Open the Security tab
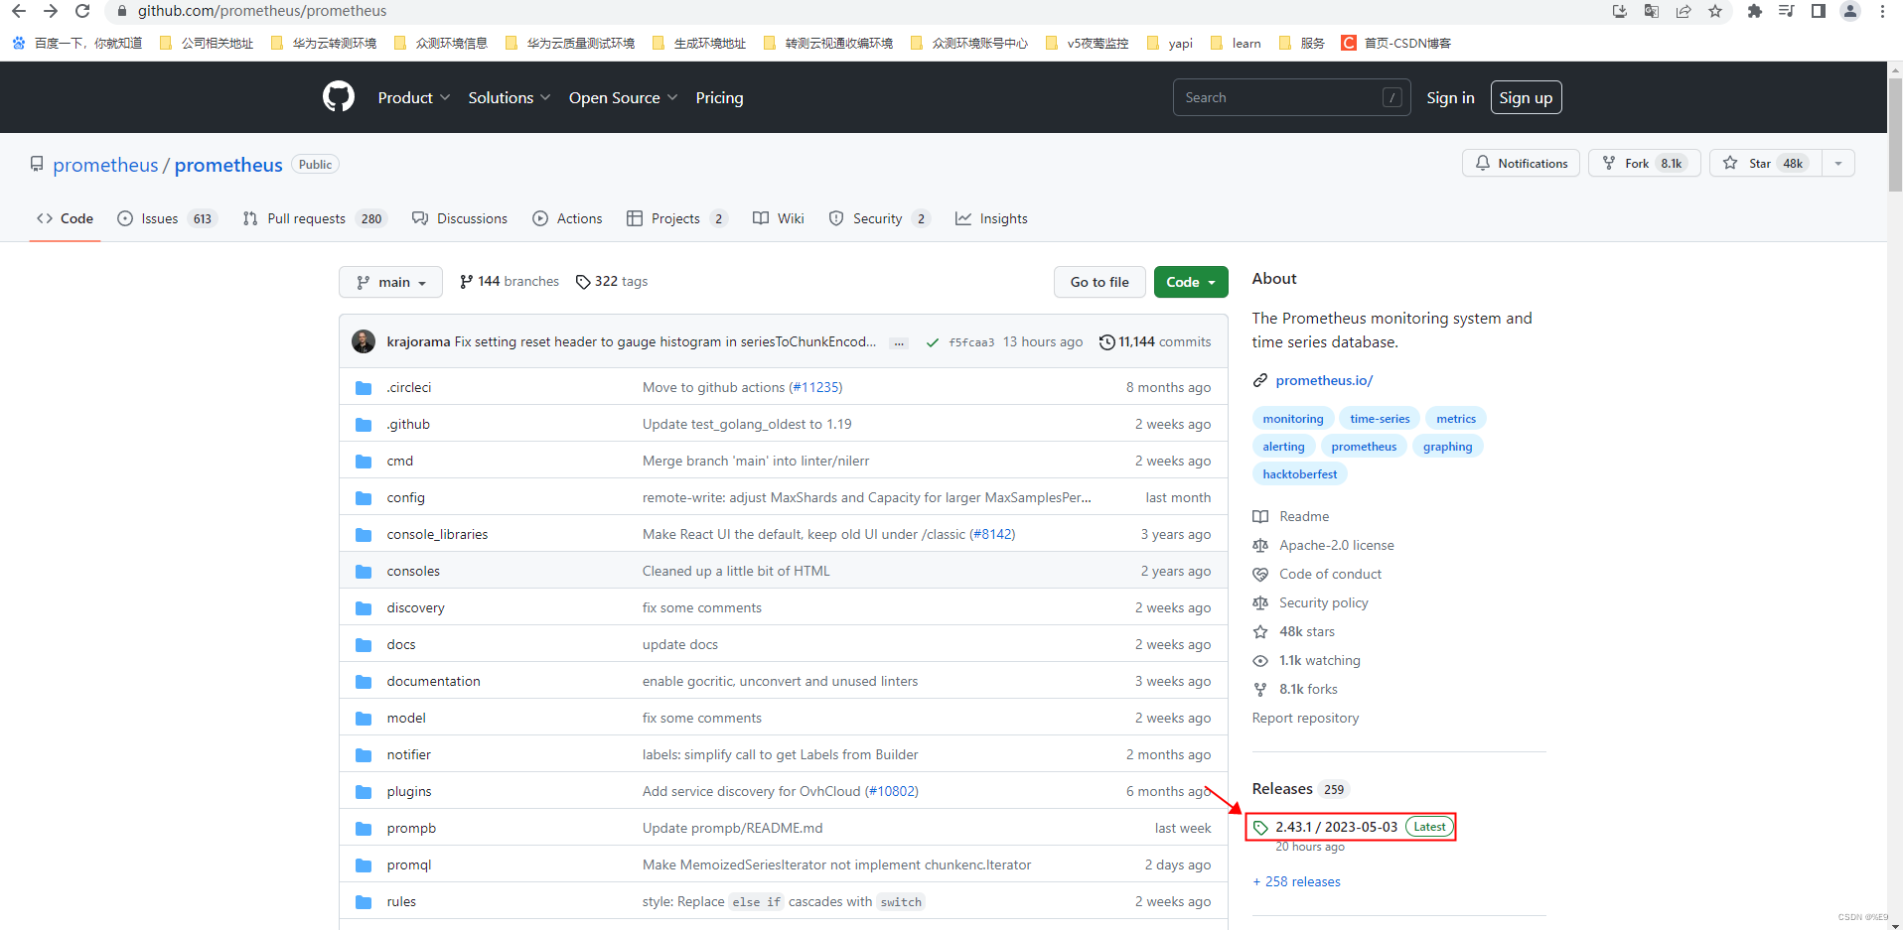This screenshot has width=1903, height=930. (x=880, y=218)
